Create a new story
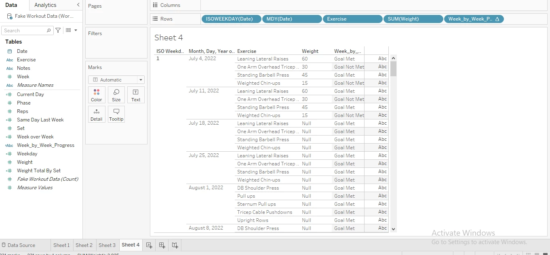550x255 pixels. point(175,245)
